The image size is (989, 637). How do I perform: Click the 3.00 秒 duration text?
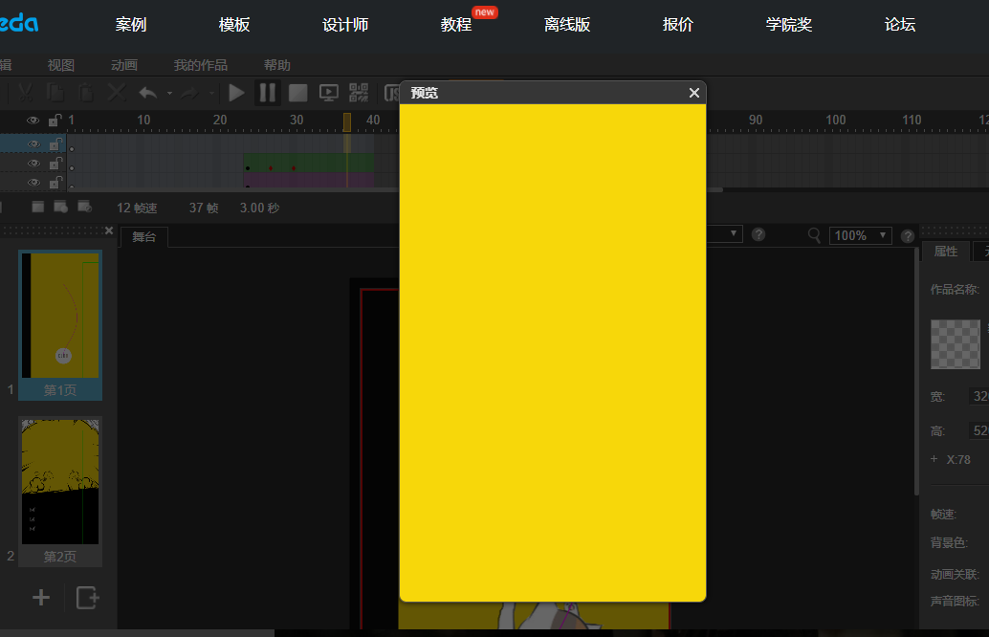pyautogui.click(x=259, y=209)
